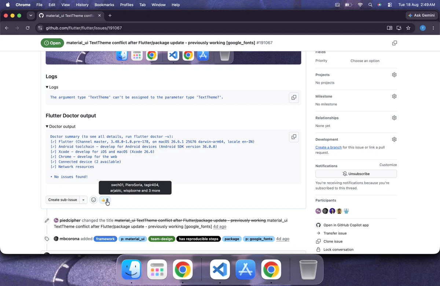Open Create sub-issue dropdown arrow
This screenshot has width=440, height=286.
click(x=83, y=200)
